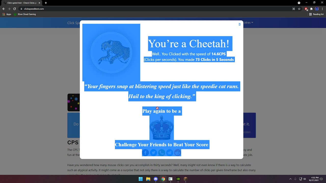This screenshot has width=326, height=183.
Task: Share score on Twitter
Action: tap(153, 152)
